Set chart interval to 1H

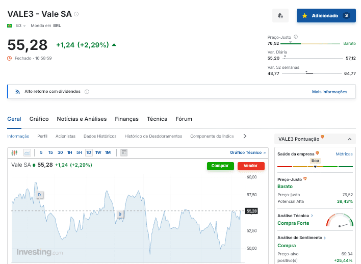point(69,152)
